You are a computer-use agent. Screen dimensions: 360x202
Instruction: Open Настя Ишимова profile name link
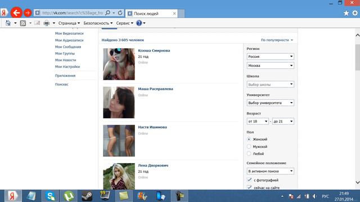pyautogui.click(x=152, y=127)
